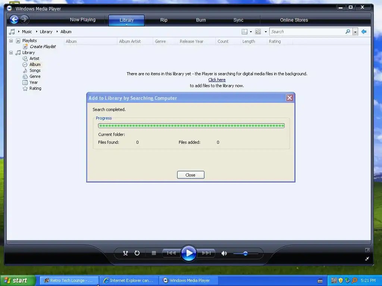This screenshot has width=382, height=286.
Task: Select Album in the Library tree
Action: coord(35,64)
